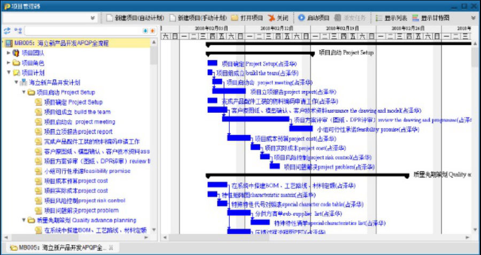This screenshot has height=255, width=481.
Task: Click the 项目团队 people icon
Action: coord(16,53)
